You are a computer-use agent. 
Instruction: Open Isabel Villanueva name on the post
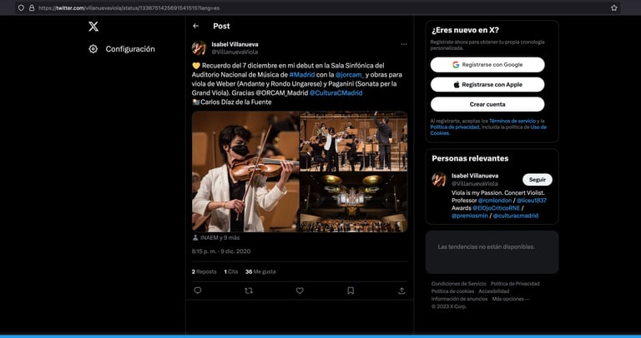pos(235,44)
